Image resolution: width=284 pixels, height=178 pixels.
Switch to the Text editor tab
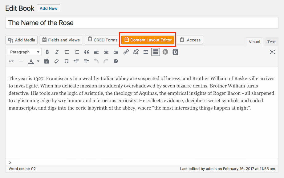click(271, 42)
